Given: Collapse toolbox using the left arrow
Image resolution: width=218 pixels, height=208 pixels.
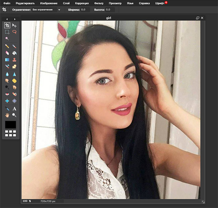Looking at the screenshot, I should (x=7, y=19).
